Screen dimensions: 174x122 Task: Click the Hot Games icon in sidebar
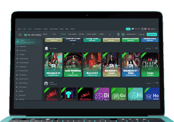coord(17,75)
